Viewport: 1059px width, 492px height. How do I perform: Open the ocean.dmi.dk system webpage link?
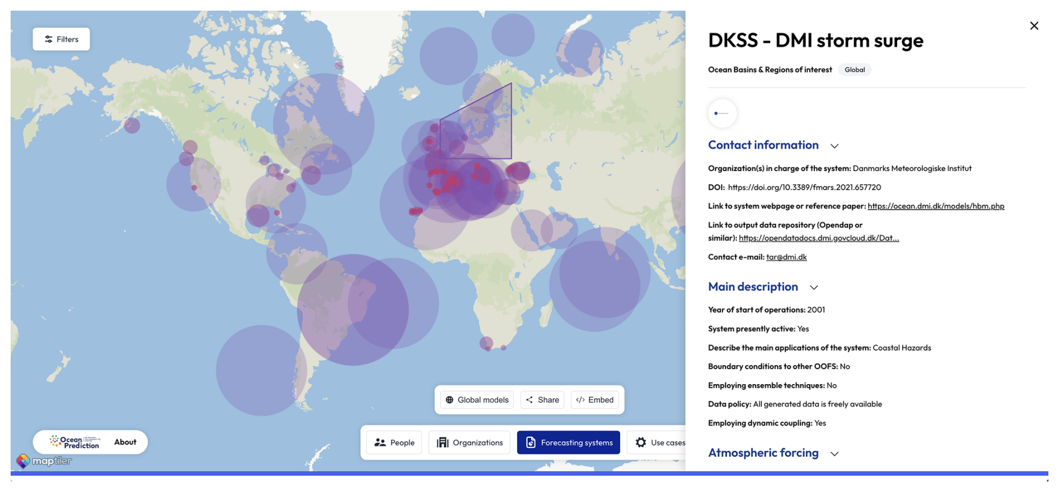[935, 206]
